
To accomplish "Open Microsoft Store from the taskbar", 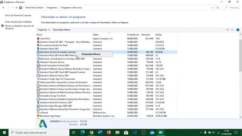I will pos(126,133).
